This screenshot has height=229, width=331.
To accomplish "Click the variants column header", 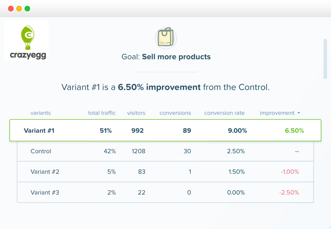I will click(41, 113).
